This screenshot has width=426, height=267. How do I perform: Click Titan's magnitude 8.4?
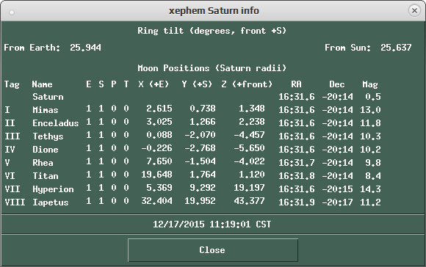[373, 176]
